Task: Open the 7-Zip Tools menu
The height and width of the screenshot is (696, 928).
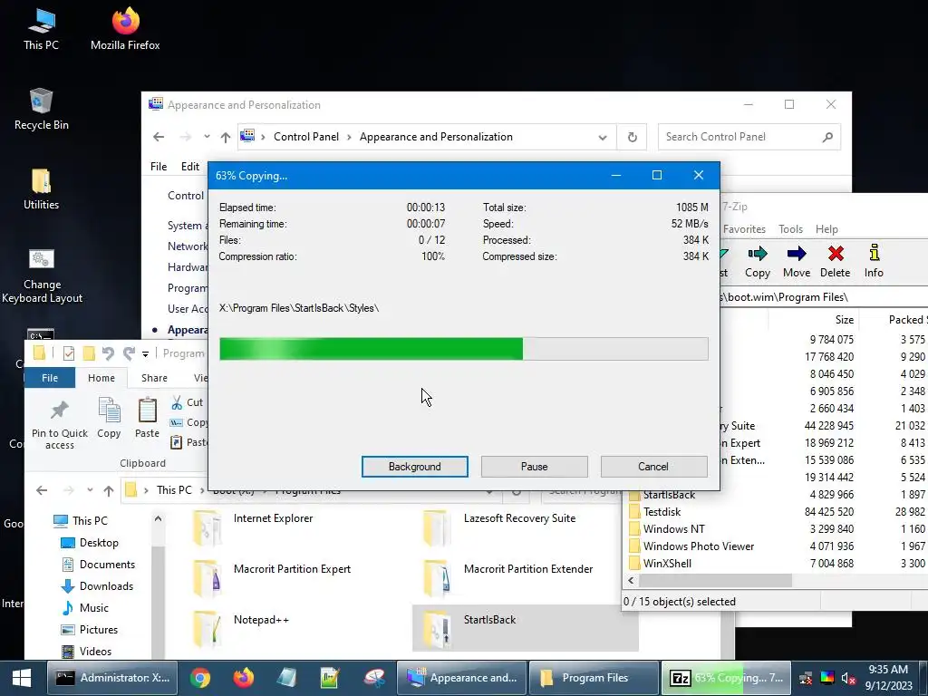Action: point(790,229)
